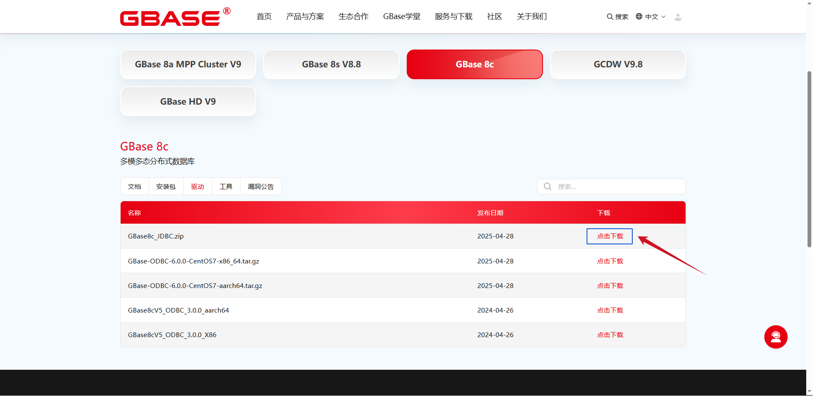Image resolution: width=813 pixels, height=396 pixels.
Task: Download GBase-ODBC-6.0.0-CentOS7-aarch64.tar.gz via 点击下载
Action: point(610,286)
